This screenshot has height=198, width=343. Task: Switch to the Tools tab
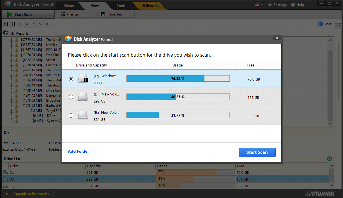pos(121,5)
